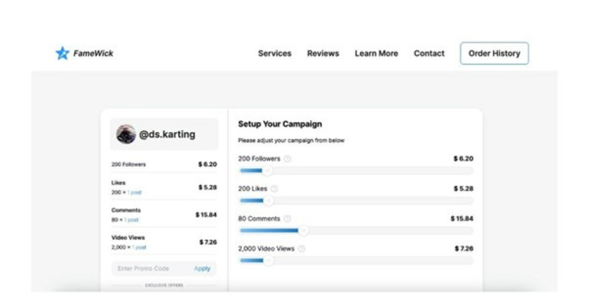Click Apply next to the promo code
Viewport: 589px width, 308px height.
point(202,268)
